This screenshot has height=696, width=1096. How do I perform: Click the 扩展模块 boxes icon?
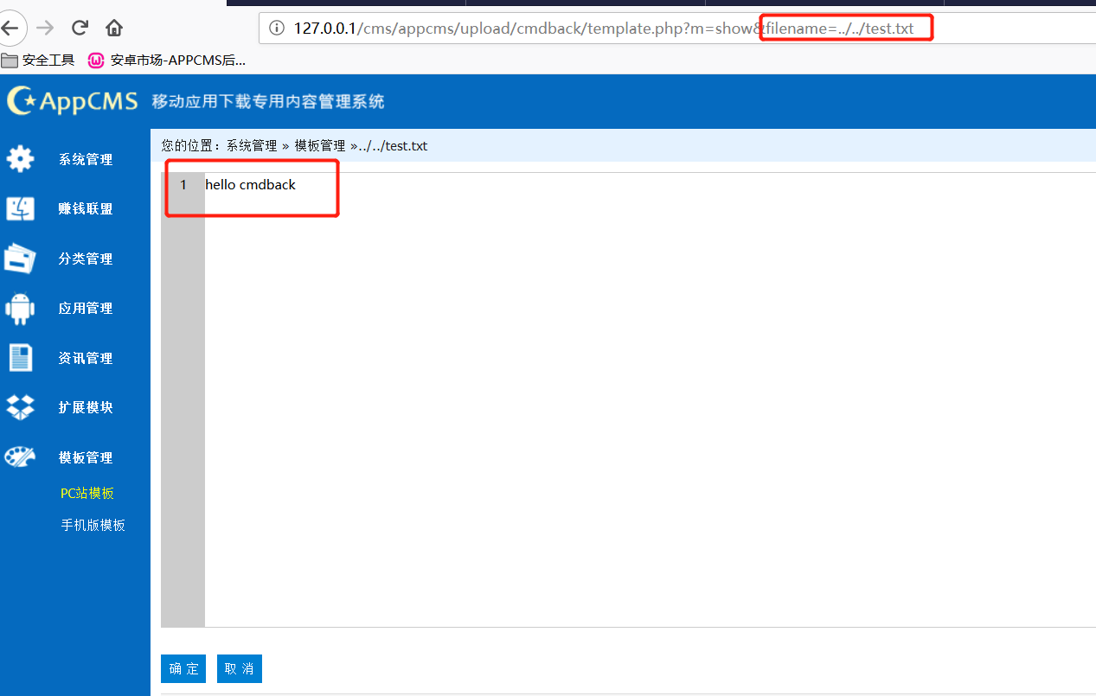(x=20, y=407)
